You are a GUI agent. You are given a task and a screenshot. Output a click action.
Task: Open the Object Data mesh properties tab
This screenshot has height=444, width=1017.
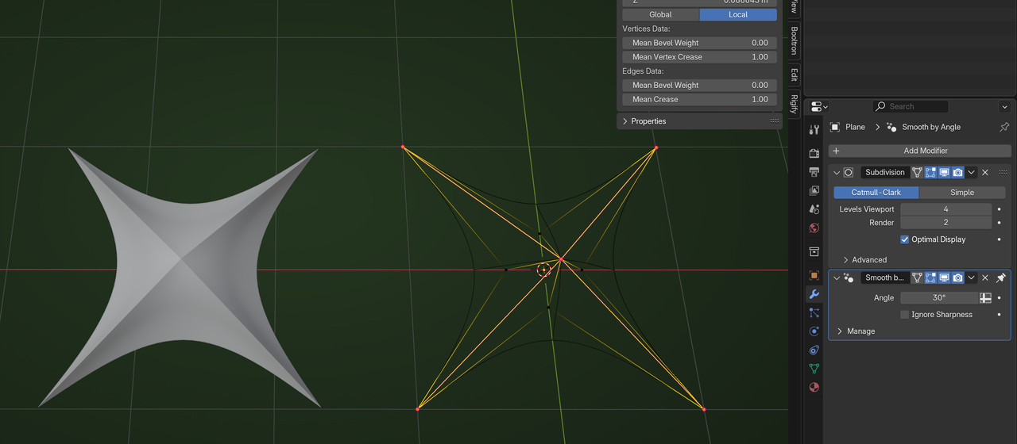[814, 369]
